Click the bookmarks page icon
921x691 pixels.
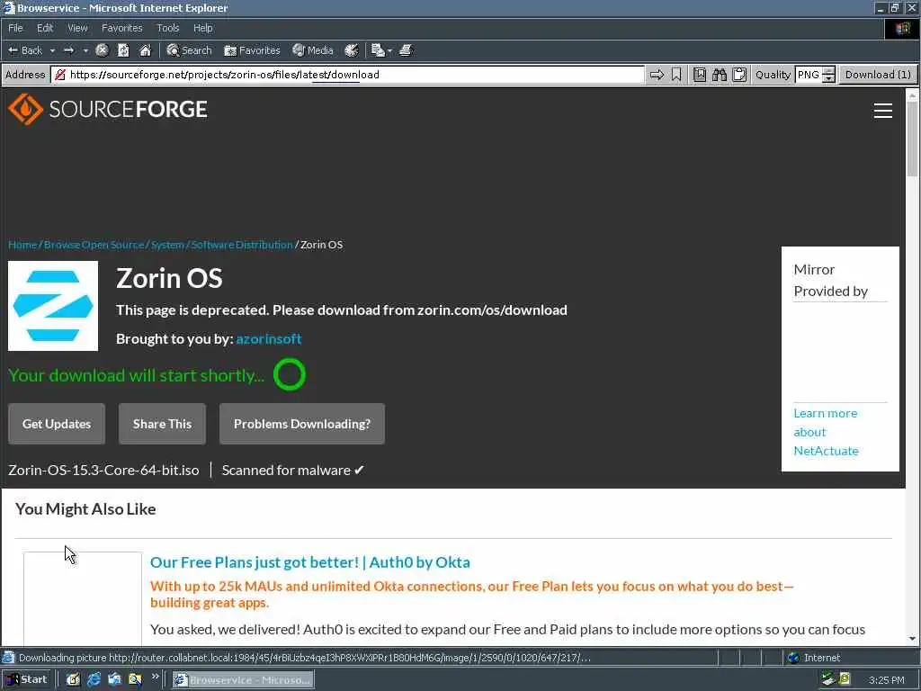(700, 75)
